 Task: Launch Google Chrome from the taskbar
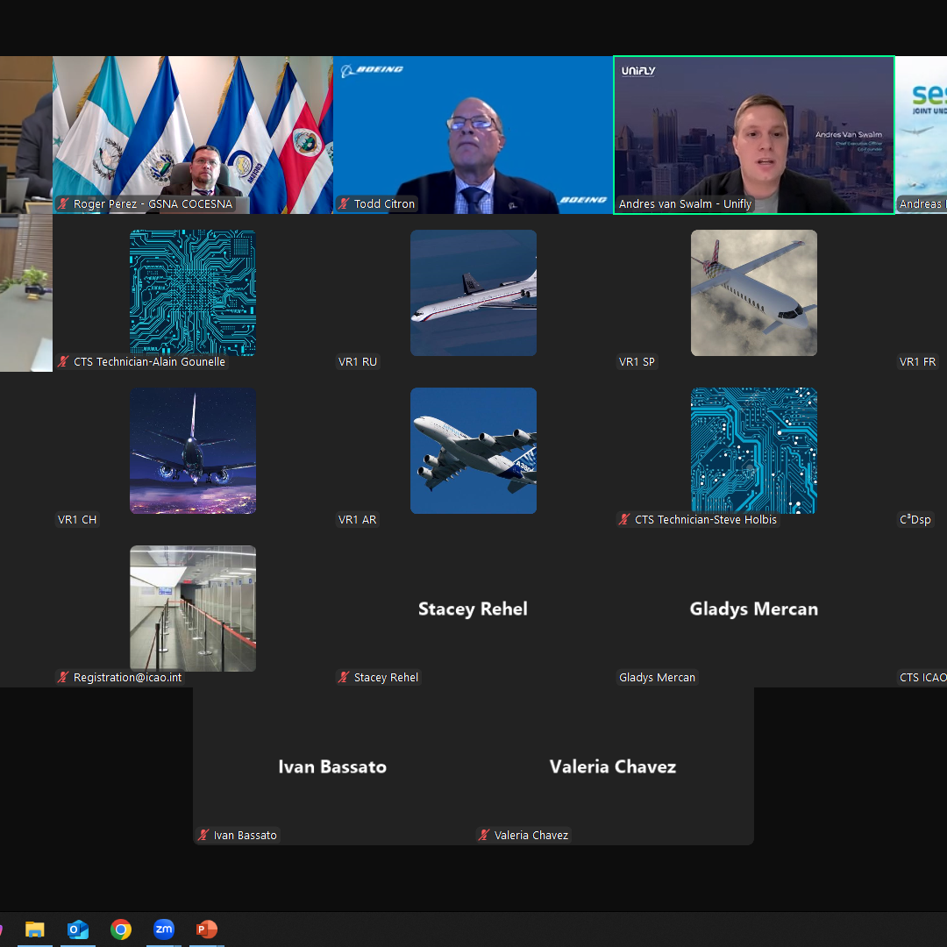tap(121, 929)
